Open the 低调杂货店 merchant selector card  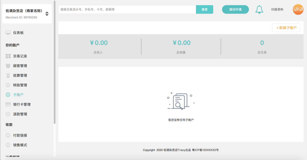click(27, 14)
